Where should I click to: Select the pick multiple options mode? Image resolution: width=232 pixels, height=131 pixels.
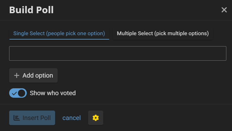163,34
